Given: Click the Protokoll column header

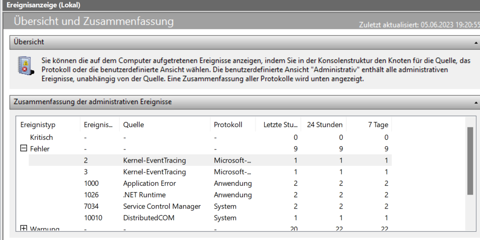Looking at the screenshot, I should 228,125.
